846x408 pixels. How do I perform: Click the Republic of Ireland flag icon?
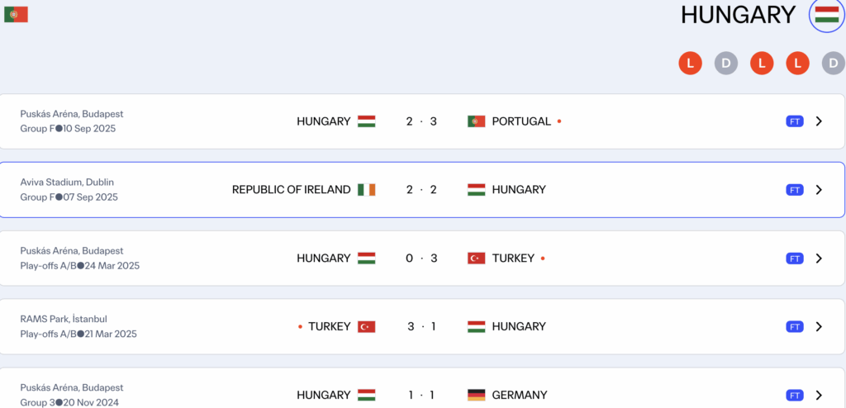pos(366,190)
